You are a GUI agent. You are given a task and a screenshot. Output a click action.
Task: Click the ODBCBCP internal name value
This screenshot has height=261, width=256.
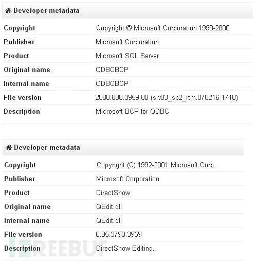[x=112, y=83]
